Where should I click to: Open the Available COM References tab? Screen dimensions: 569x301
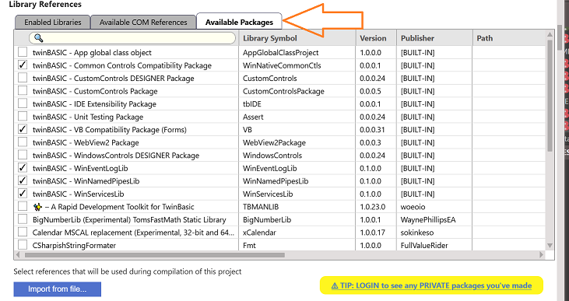click(x=143, y=22)
